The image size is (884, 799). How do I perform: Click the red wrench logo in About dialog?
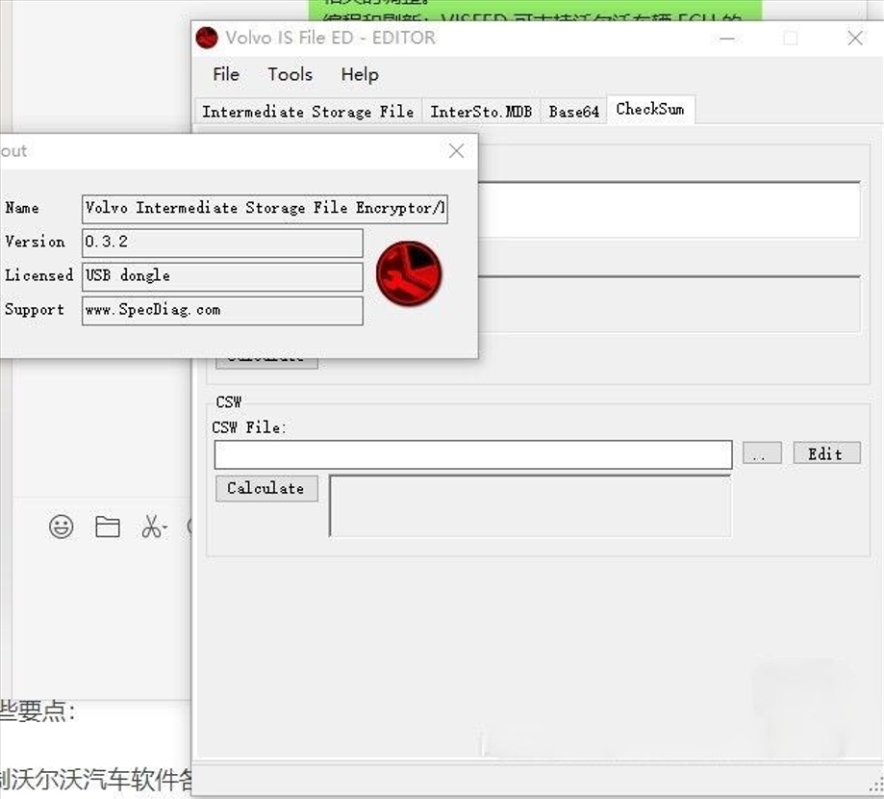pos(409,273)
